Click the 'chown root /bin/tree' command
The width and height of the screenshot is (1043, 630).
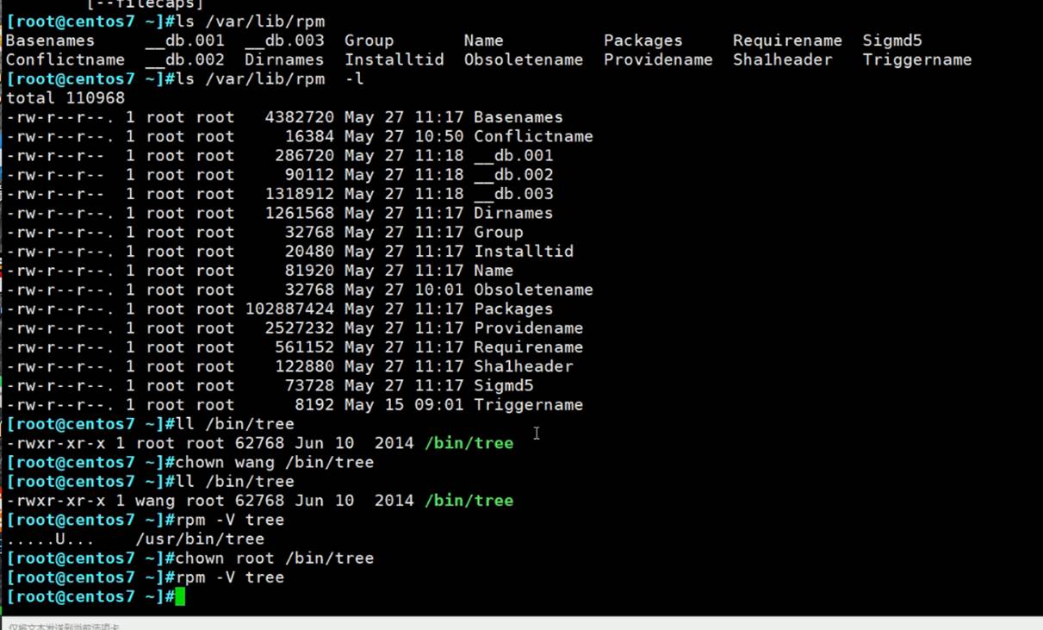[x=274, y=558]
